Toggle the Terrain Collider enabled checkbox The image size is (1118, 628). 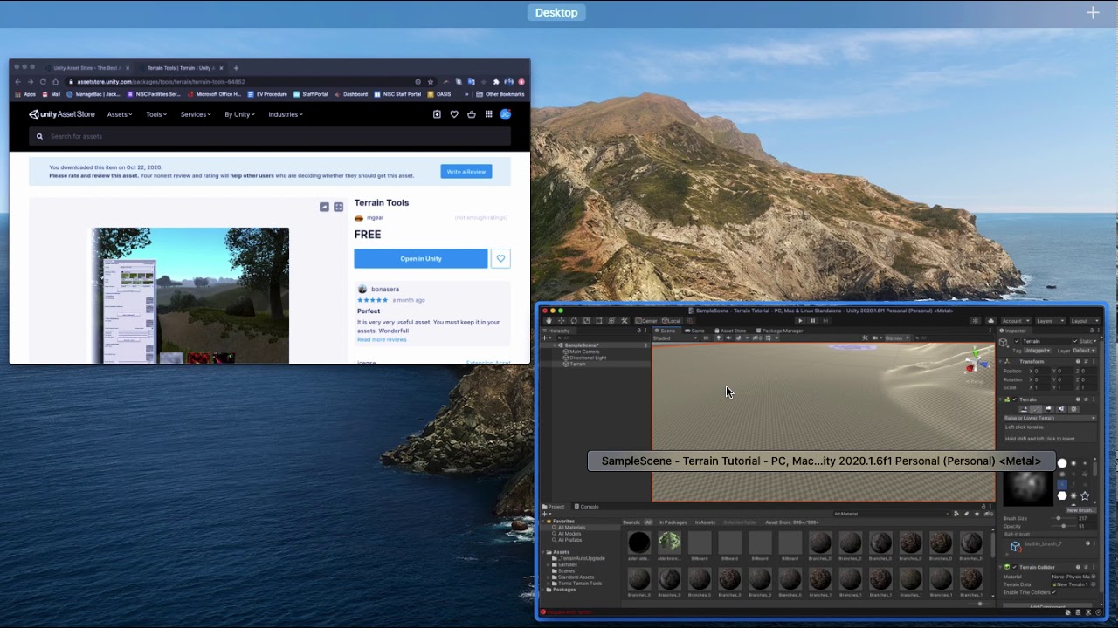coord(1015,567)
